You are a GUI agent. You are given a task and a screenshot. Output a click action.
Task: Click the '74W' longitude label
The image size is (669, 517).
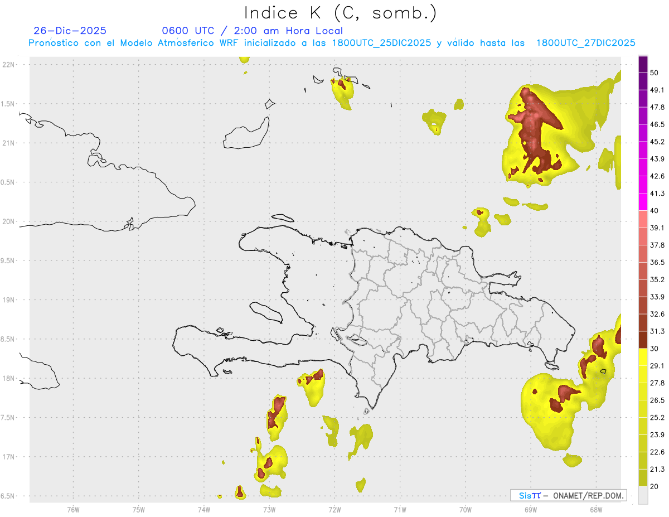pyautogui.click(x=203, y=509)
